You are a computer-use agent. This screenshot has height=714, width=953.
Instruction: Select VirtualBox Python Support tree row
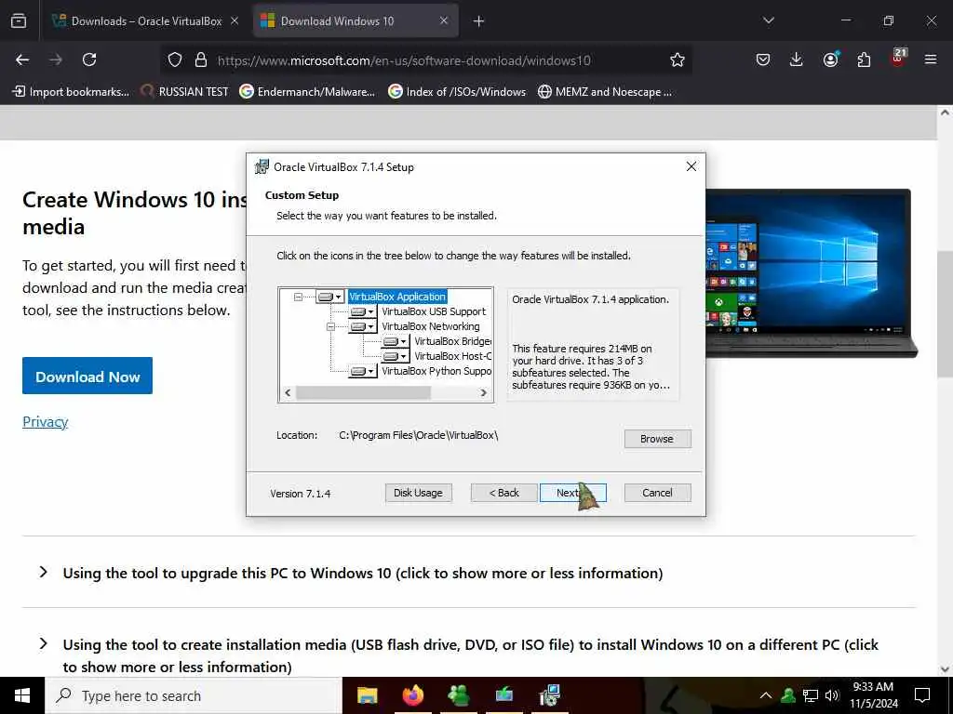[x=436, y=371]
